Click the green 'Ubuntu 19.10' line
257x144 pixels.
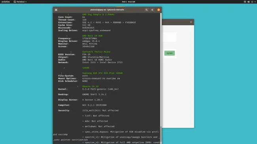[90, 86]
